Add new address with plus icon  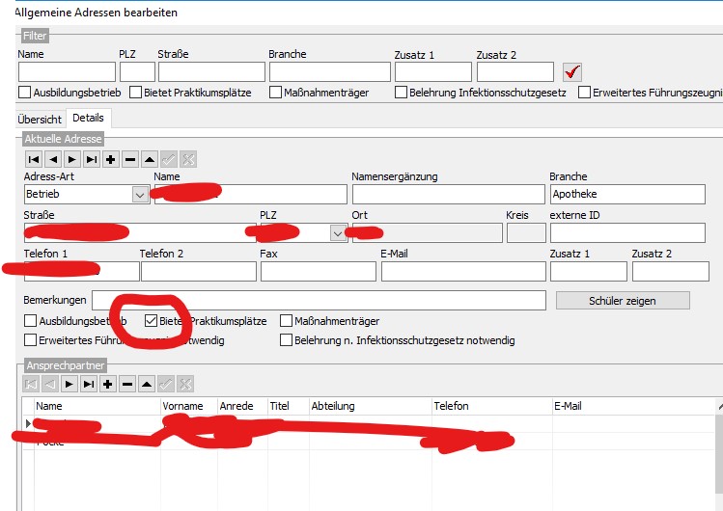point(111,159)
